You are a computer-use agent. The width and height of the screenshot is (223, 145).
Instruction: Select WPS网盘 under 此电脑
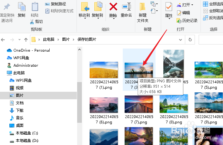coord(21,80)
